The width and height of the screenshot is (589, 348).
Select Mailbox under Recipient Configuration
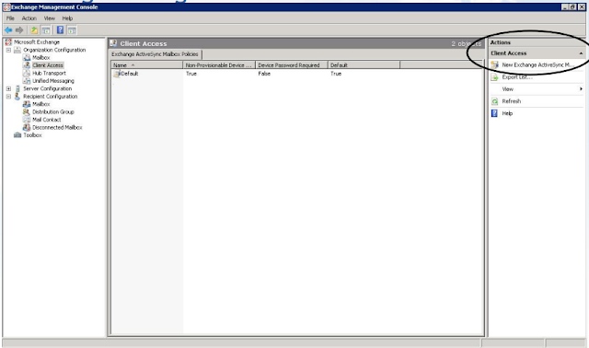tap(40, 104)
